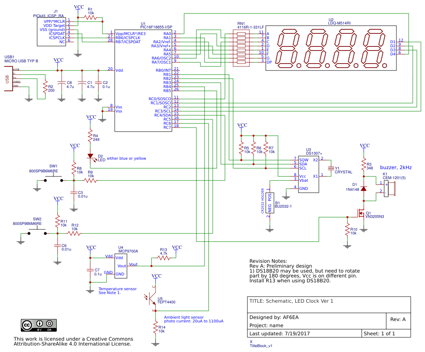Click resistor R5 10k symbol
The height and width of the screenshot is (352, 425).
241,149
